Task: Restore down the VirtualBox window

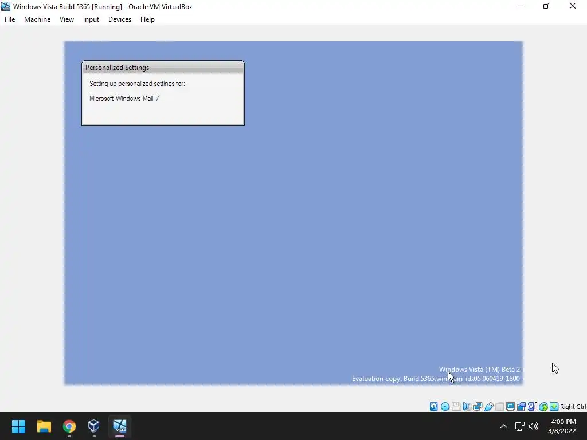Action: pos(546,6)
